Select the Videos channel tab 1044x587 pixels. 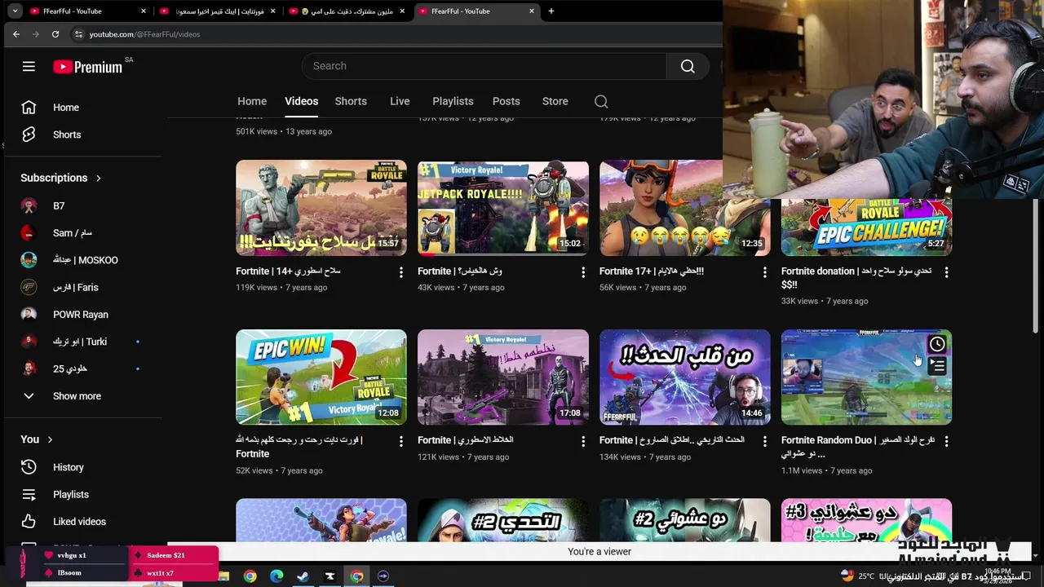(x=301, y=101)
